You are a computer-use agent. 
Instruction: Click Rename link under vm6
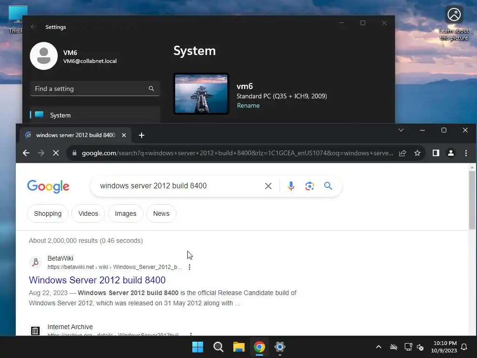(248, 106)
